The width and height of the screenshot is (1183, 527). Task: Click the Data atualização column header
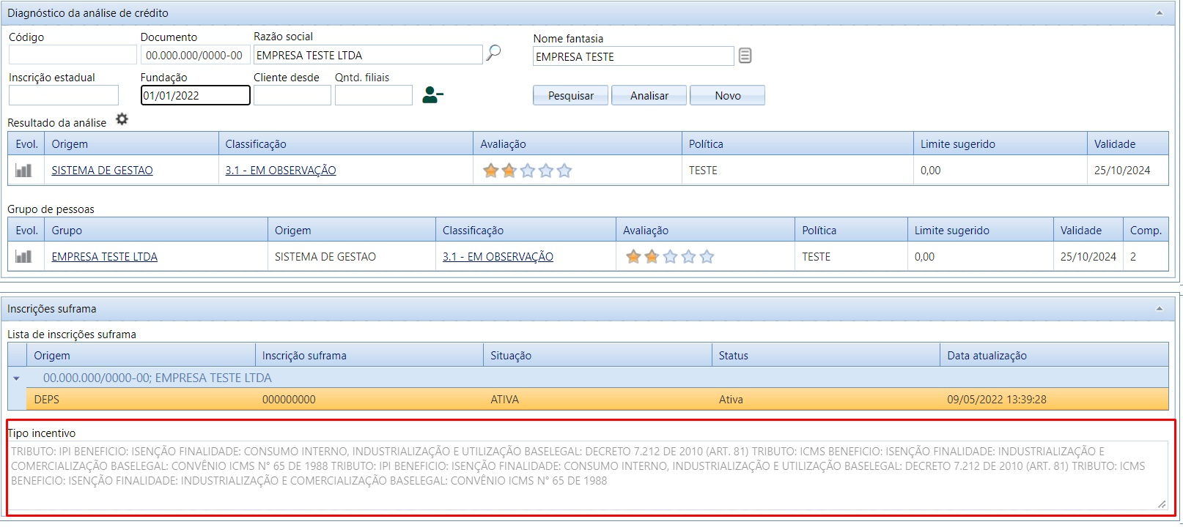1054,356
